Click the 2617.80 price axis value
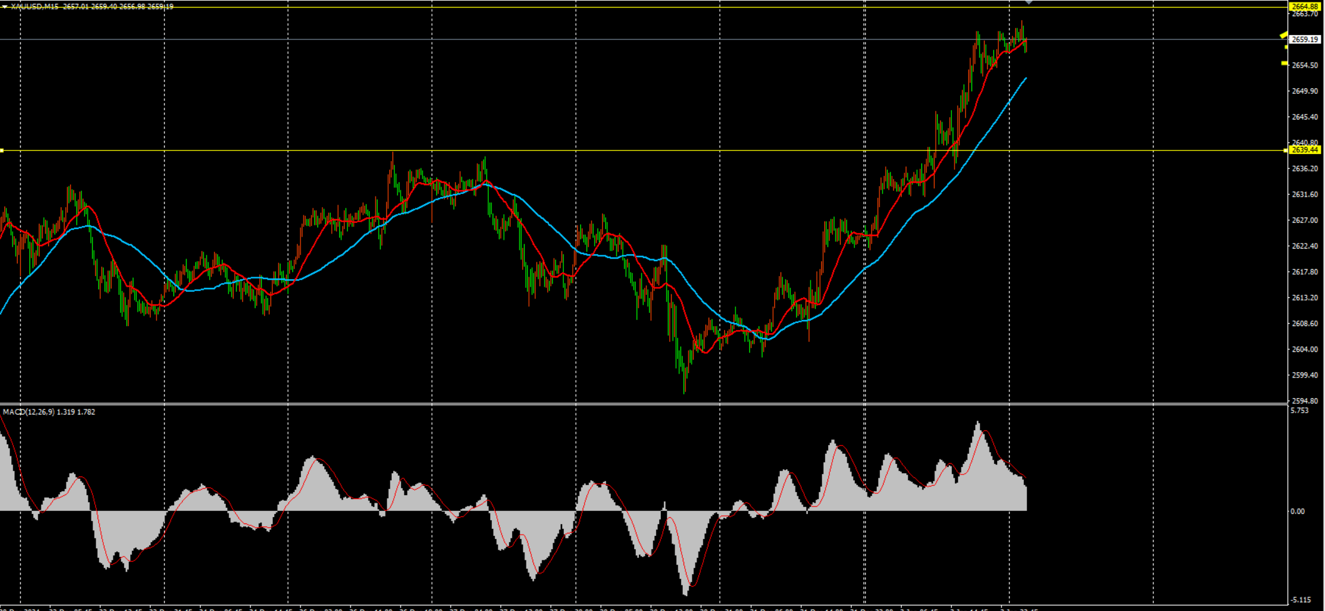 tap(1305, 272)
